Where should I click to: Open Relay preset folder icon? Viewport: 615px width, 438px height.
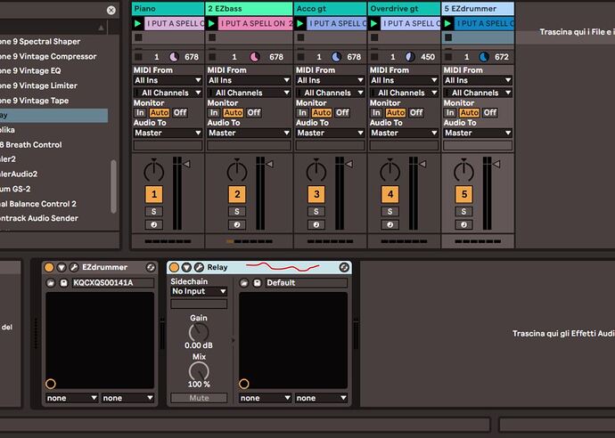244,282
